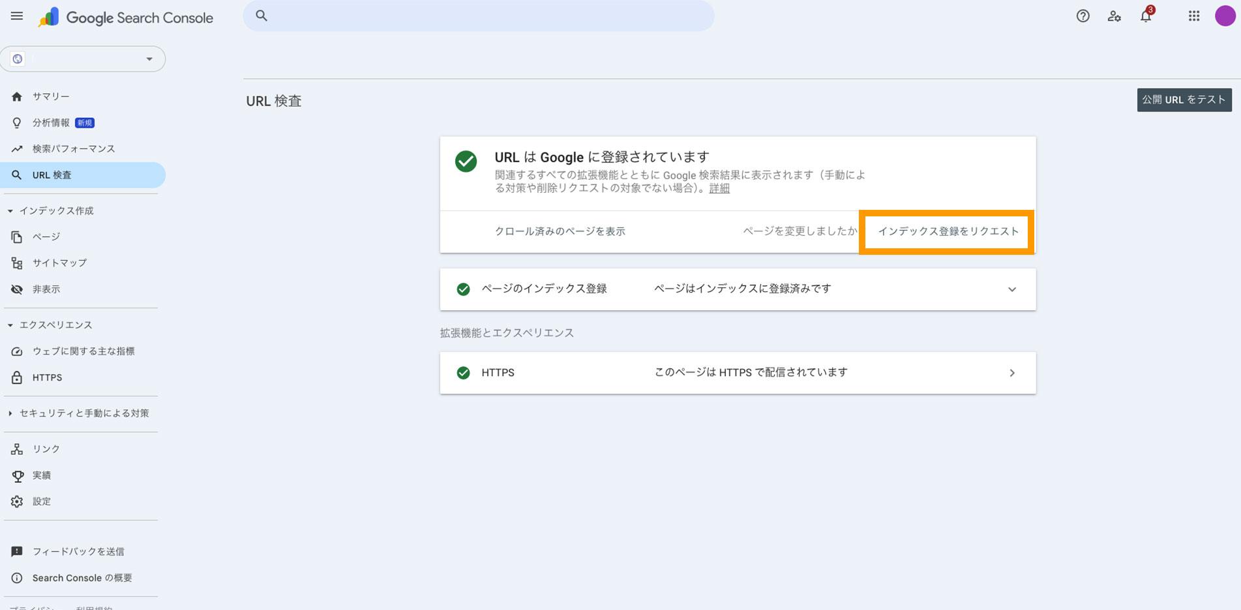The image size is (1241, 610).
Task: Open the notifications bell
Action: click(x=1146, y=16)
